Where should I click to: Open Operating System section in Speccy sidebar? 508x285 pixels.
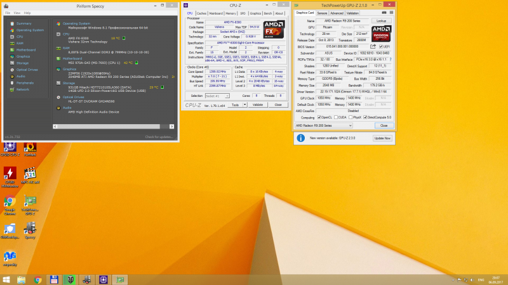(30, 30)
